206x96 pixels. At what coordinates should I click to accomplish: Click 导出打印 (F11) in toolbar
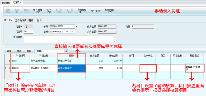point(82,11)
